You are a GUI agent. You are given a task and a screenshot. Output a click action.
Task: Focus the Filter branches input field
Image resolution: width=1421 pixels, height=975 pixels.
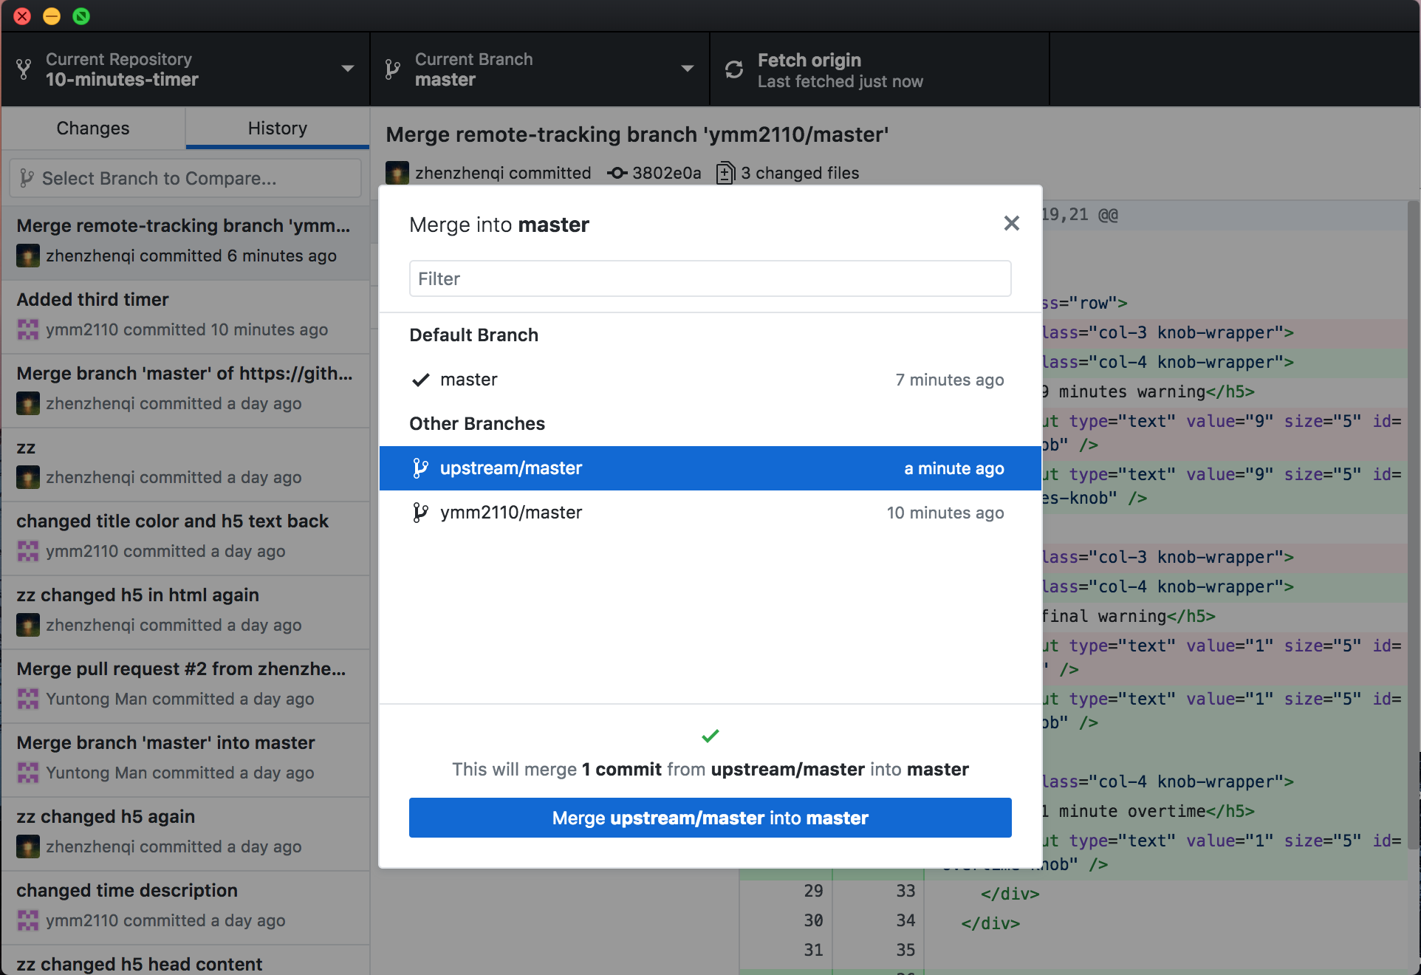click(709, 278)
